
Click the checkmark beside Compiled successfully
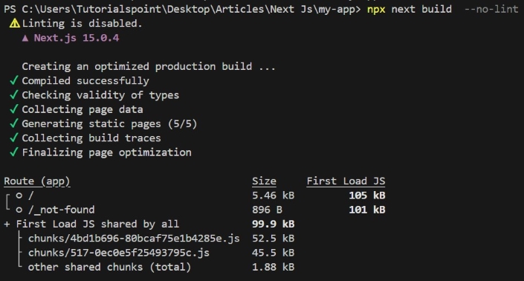[13, 80]
